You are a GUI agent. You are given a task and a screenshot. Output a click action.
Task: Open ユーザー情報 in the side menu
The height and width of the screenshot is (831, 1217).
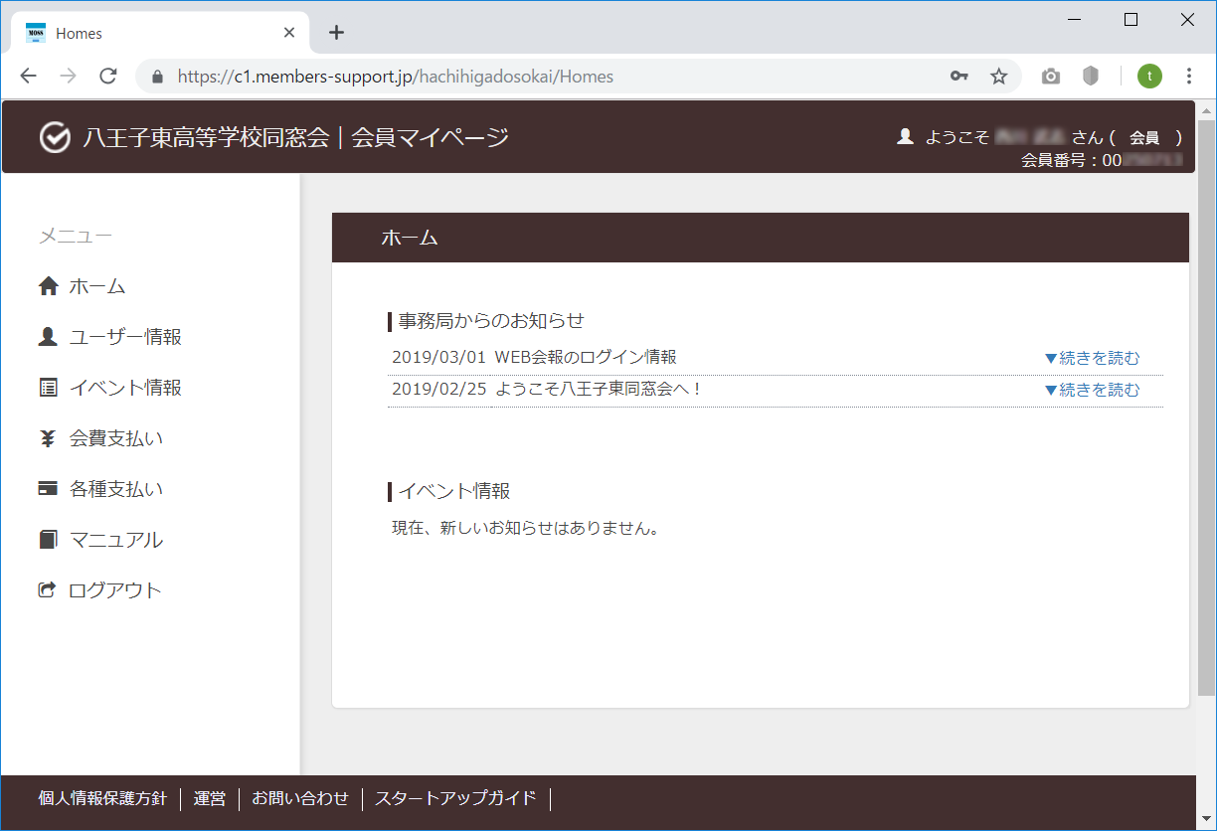[x=125, y=337]
